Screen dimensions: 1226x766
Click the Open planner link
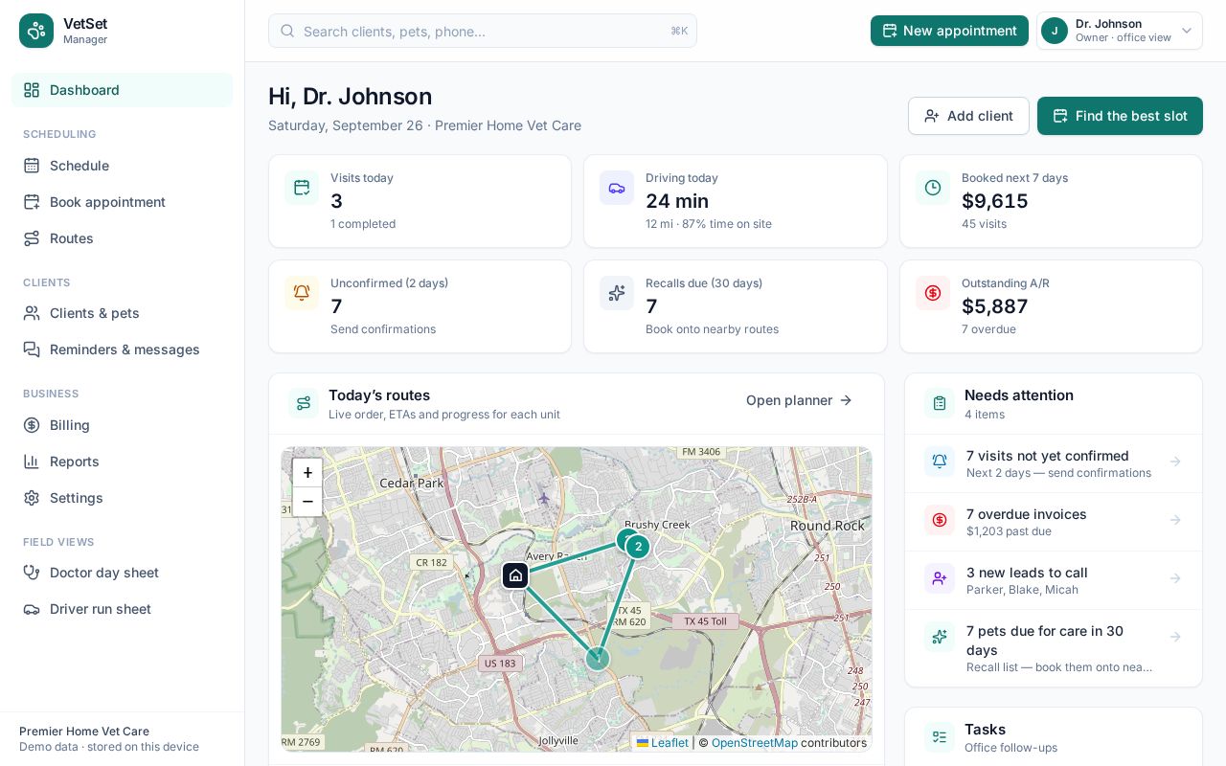click(x=800, y=400)
